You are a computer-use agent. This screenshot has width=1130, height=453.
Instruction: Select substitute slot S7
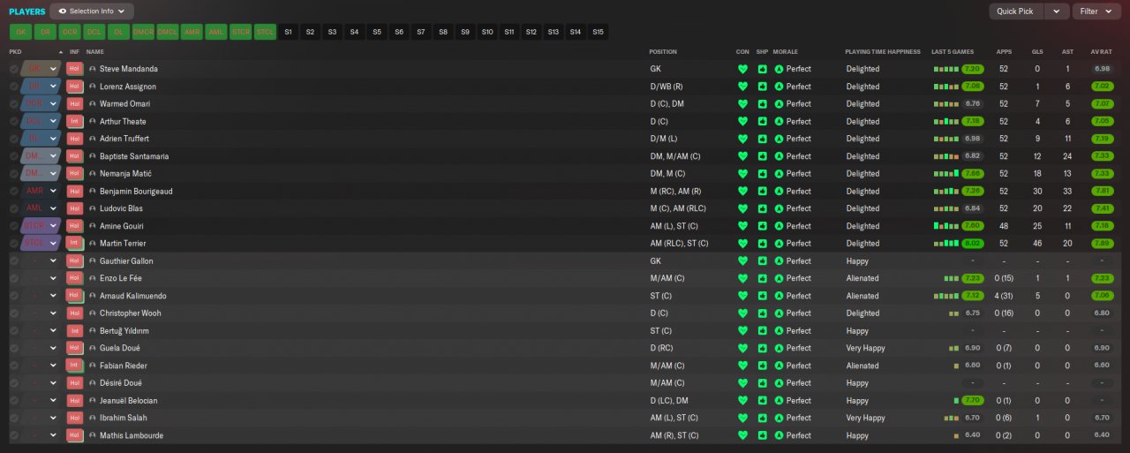pyautogui.click(x=421, y=32)
